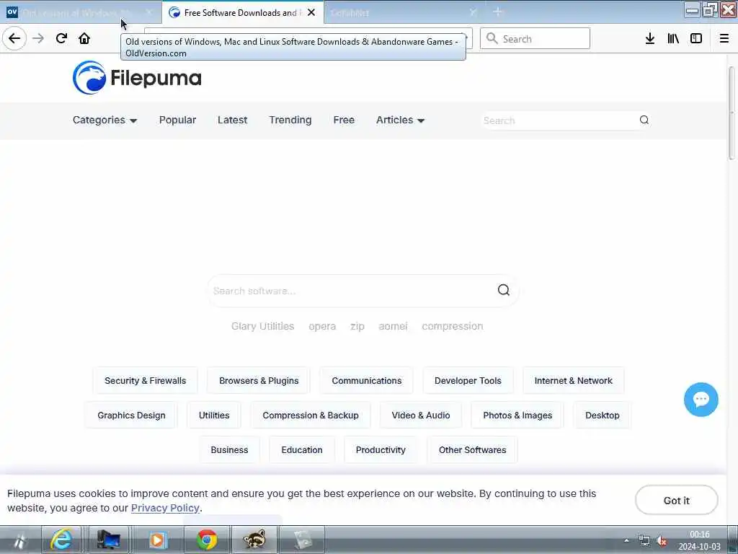Open the Photos & Images category
The image size is (738, 554).
point(517,415)
